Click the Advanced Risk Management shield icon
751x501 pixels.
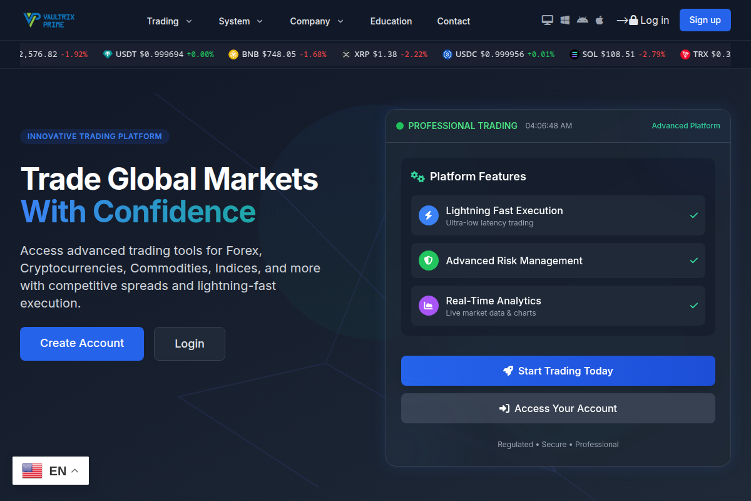429,261
